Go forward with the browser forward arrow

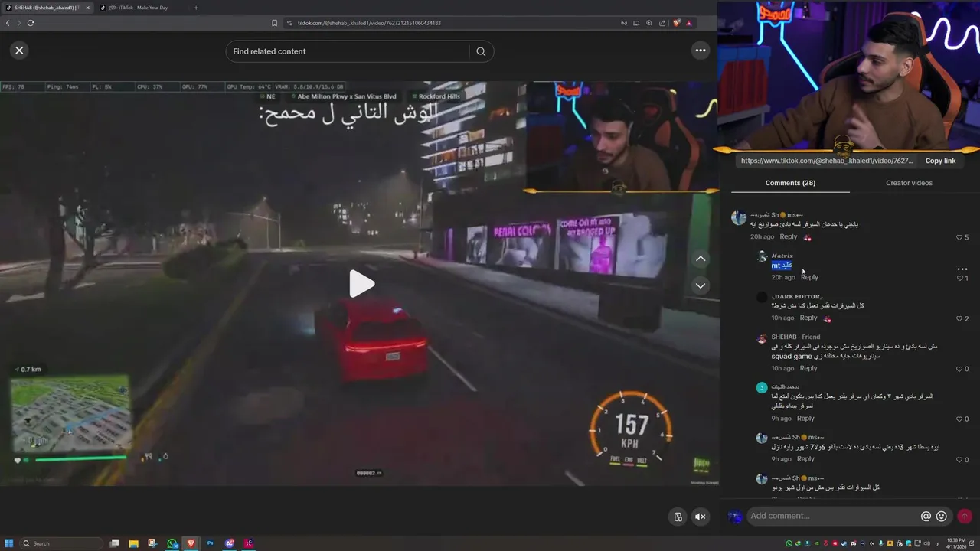click(19, 23)
